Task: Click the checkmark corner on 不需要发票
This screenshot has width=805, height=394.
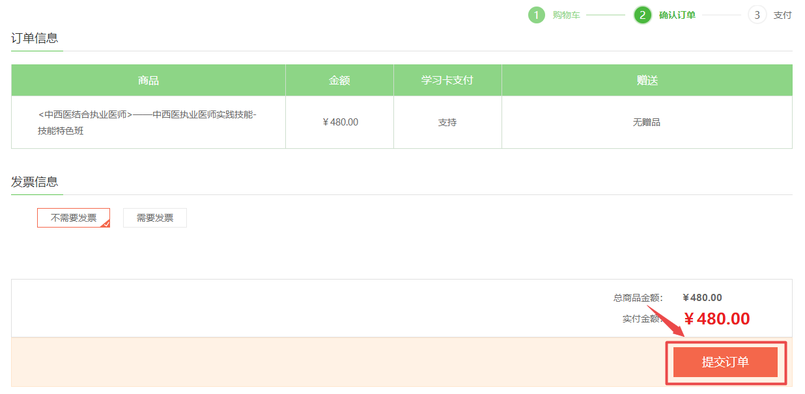Action: point(106,224)
